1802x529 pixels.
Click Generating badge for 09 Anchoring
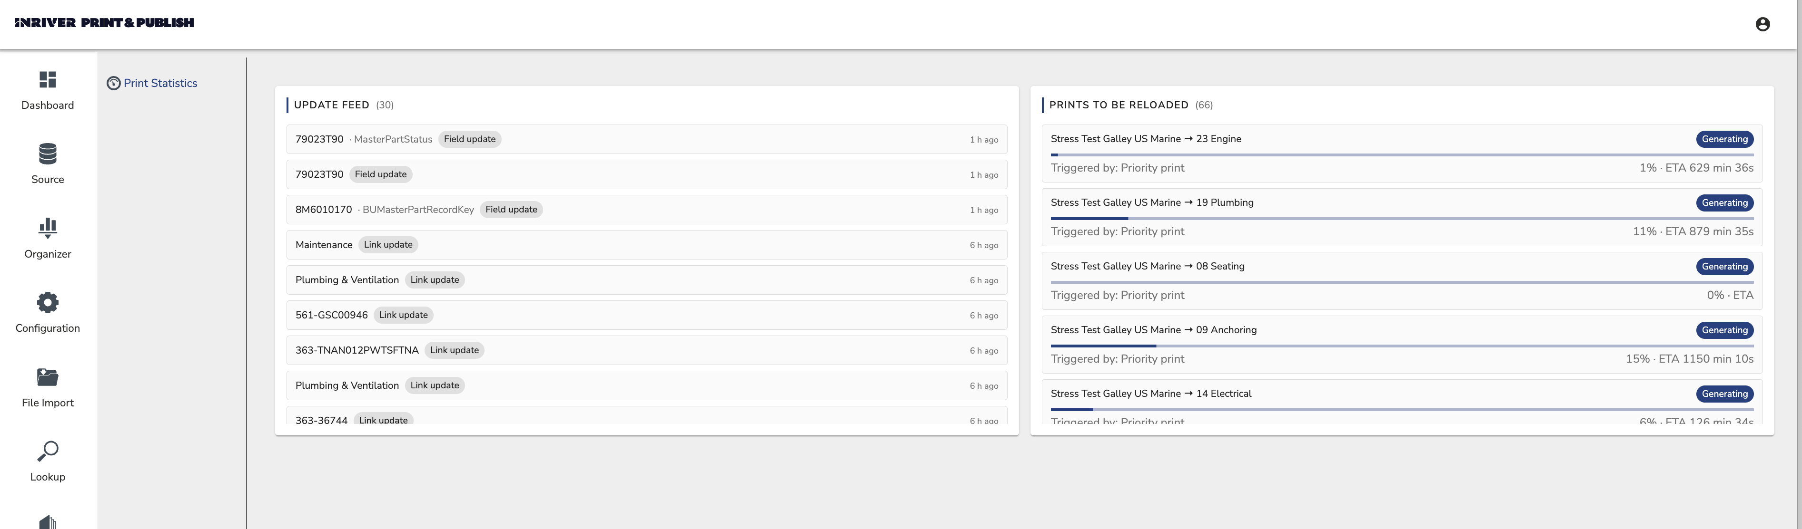point(1724,330)
